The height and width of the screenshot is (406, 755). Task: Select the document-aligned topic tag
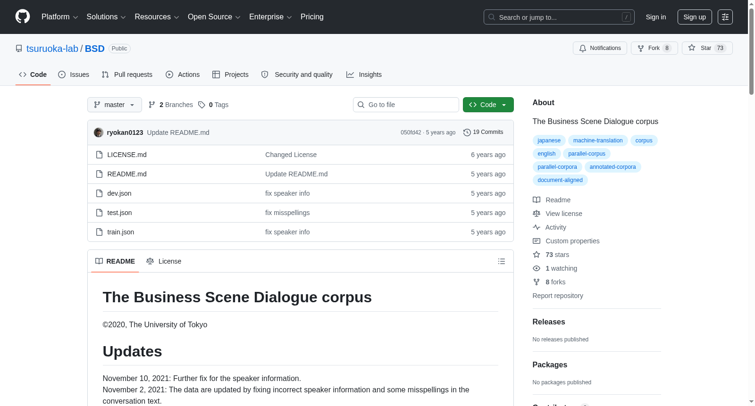coord(560,180)
